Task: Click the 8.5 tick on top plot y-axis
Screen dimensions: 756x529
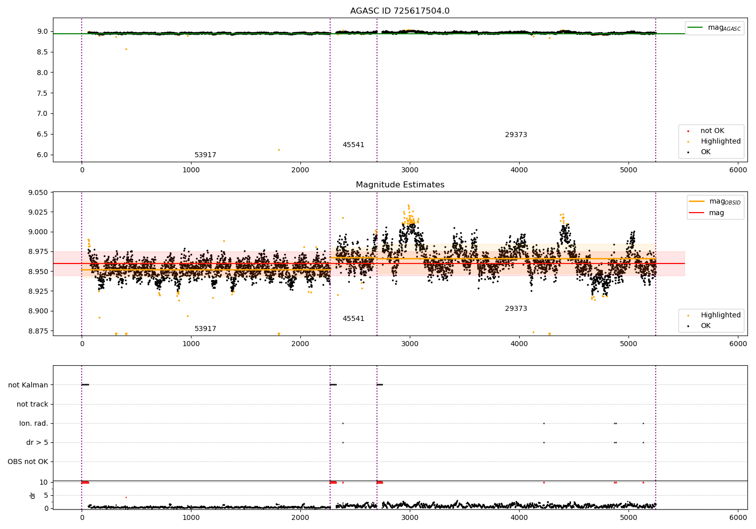Action: [42, 52]
